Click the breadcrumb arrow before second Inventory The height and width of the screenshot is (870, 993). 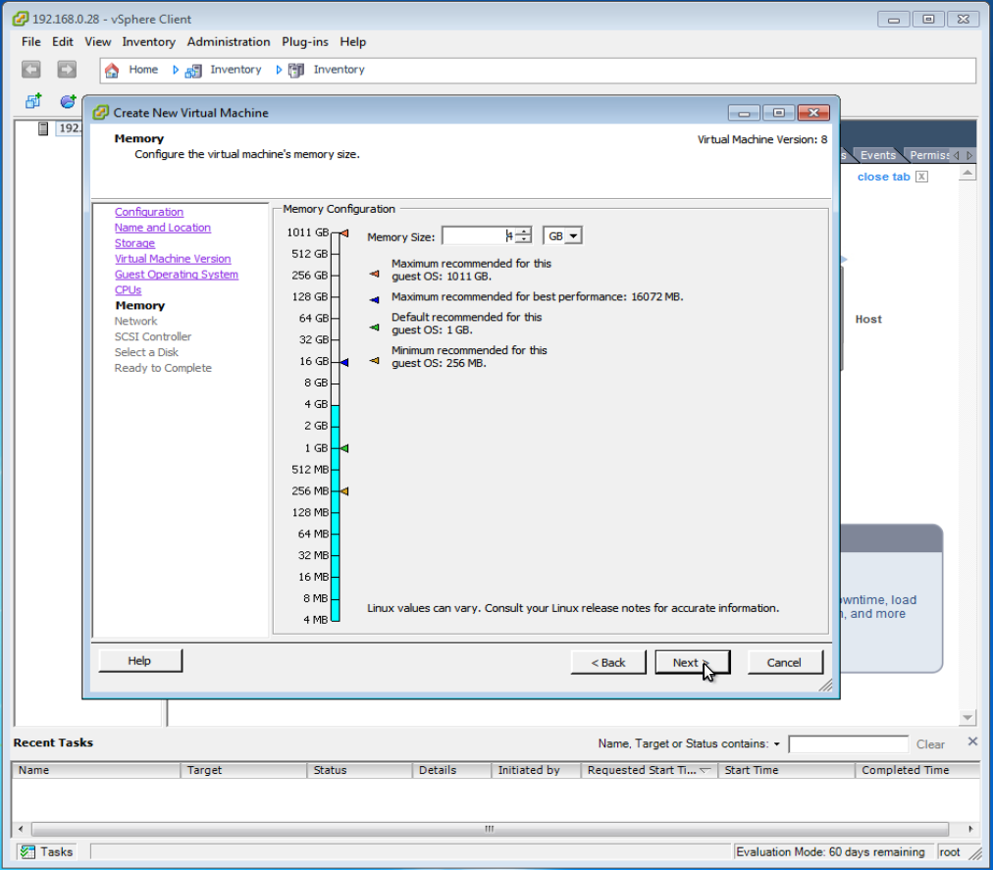click(x=279, y=70)
